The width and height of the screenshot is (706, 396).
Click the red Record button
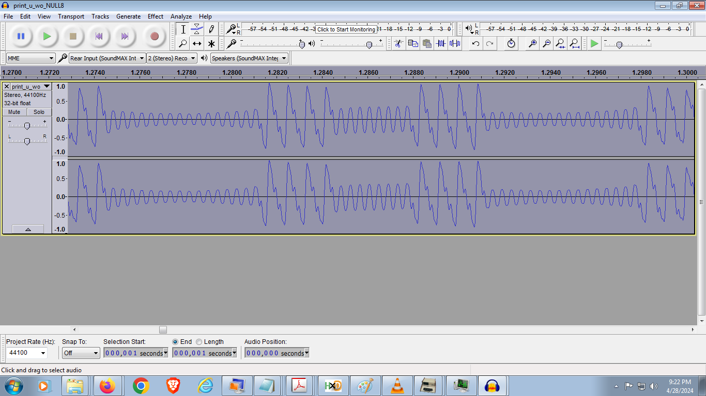pyautogui.click(x=154, y=36)
